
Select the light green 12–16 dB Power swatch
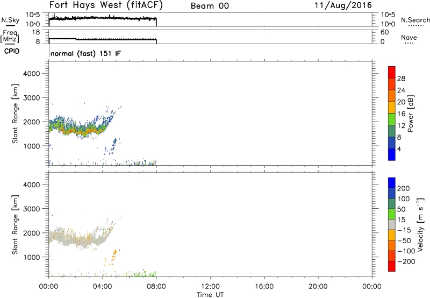tap(392, 119)
